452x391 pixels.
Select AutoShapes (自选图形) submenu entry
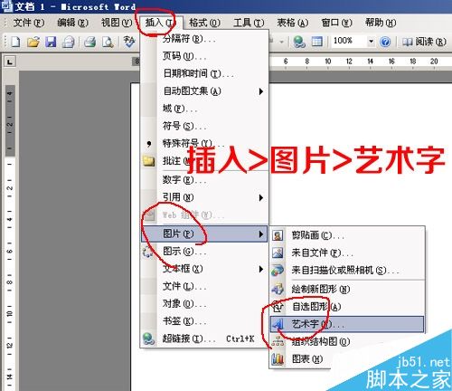[x=346, y=307]
